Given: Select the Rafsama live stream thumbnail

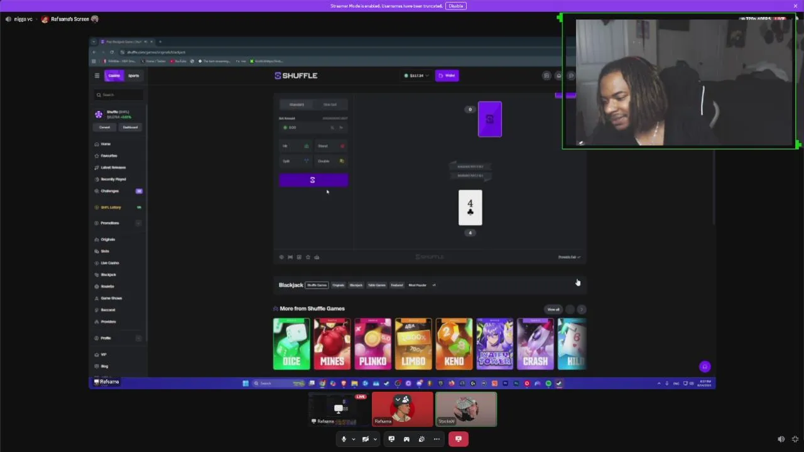Looking at the screenshot, I should click(339, 409).
